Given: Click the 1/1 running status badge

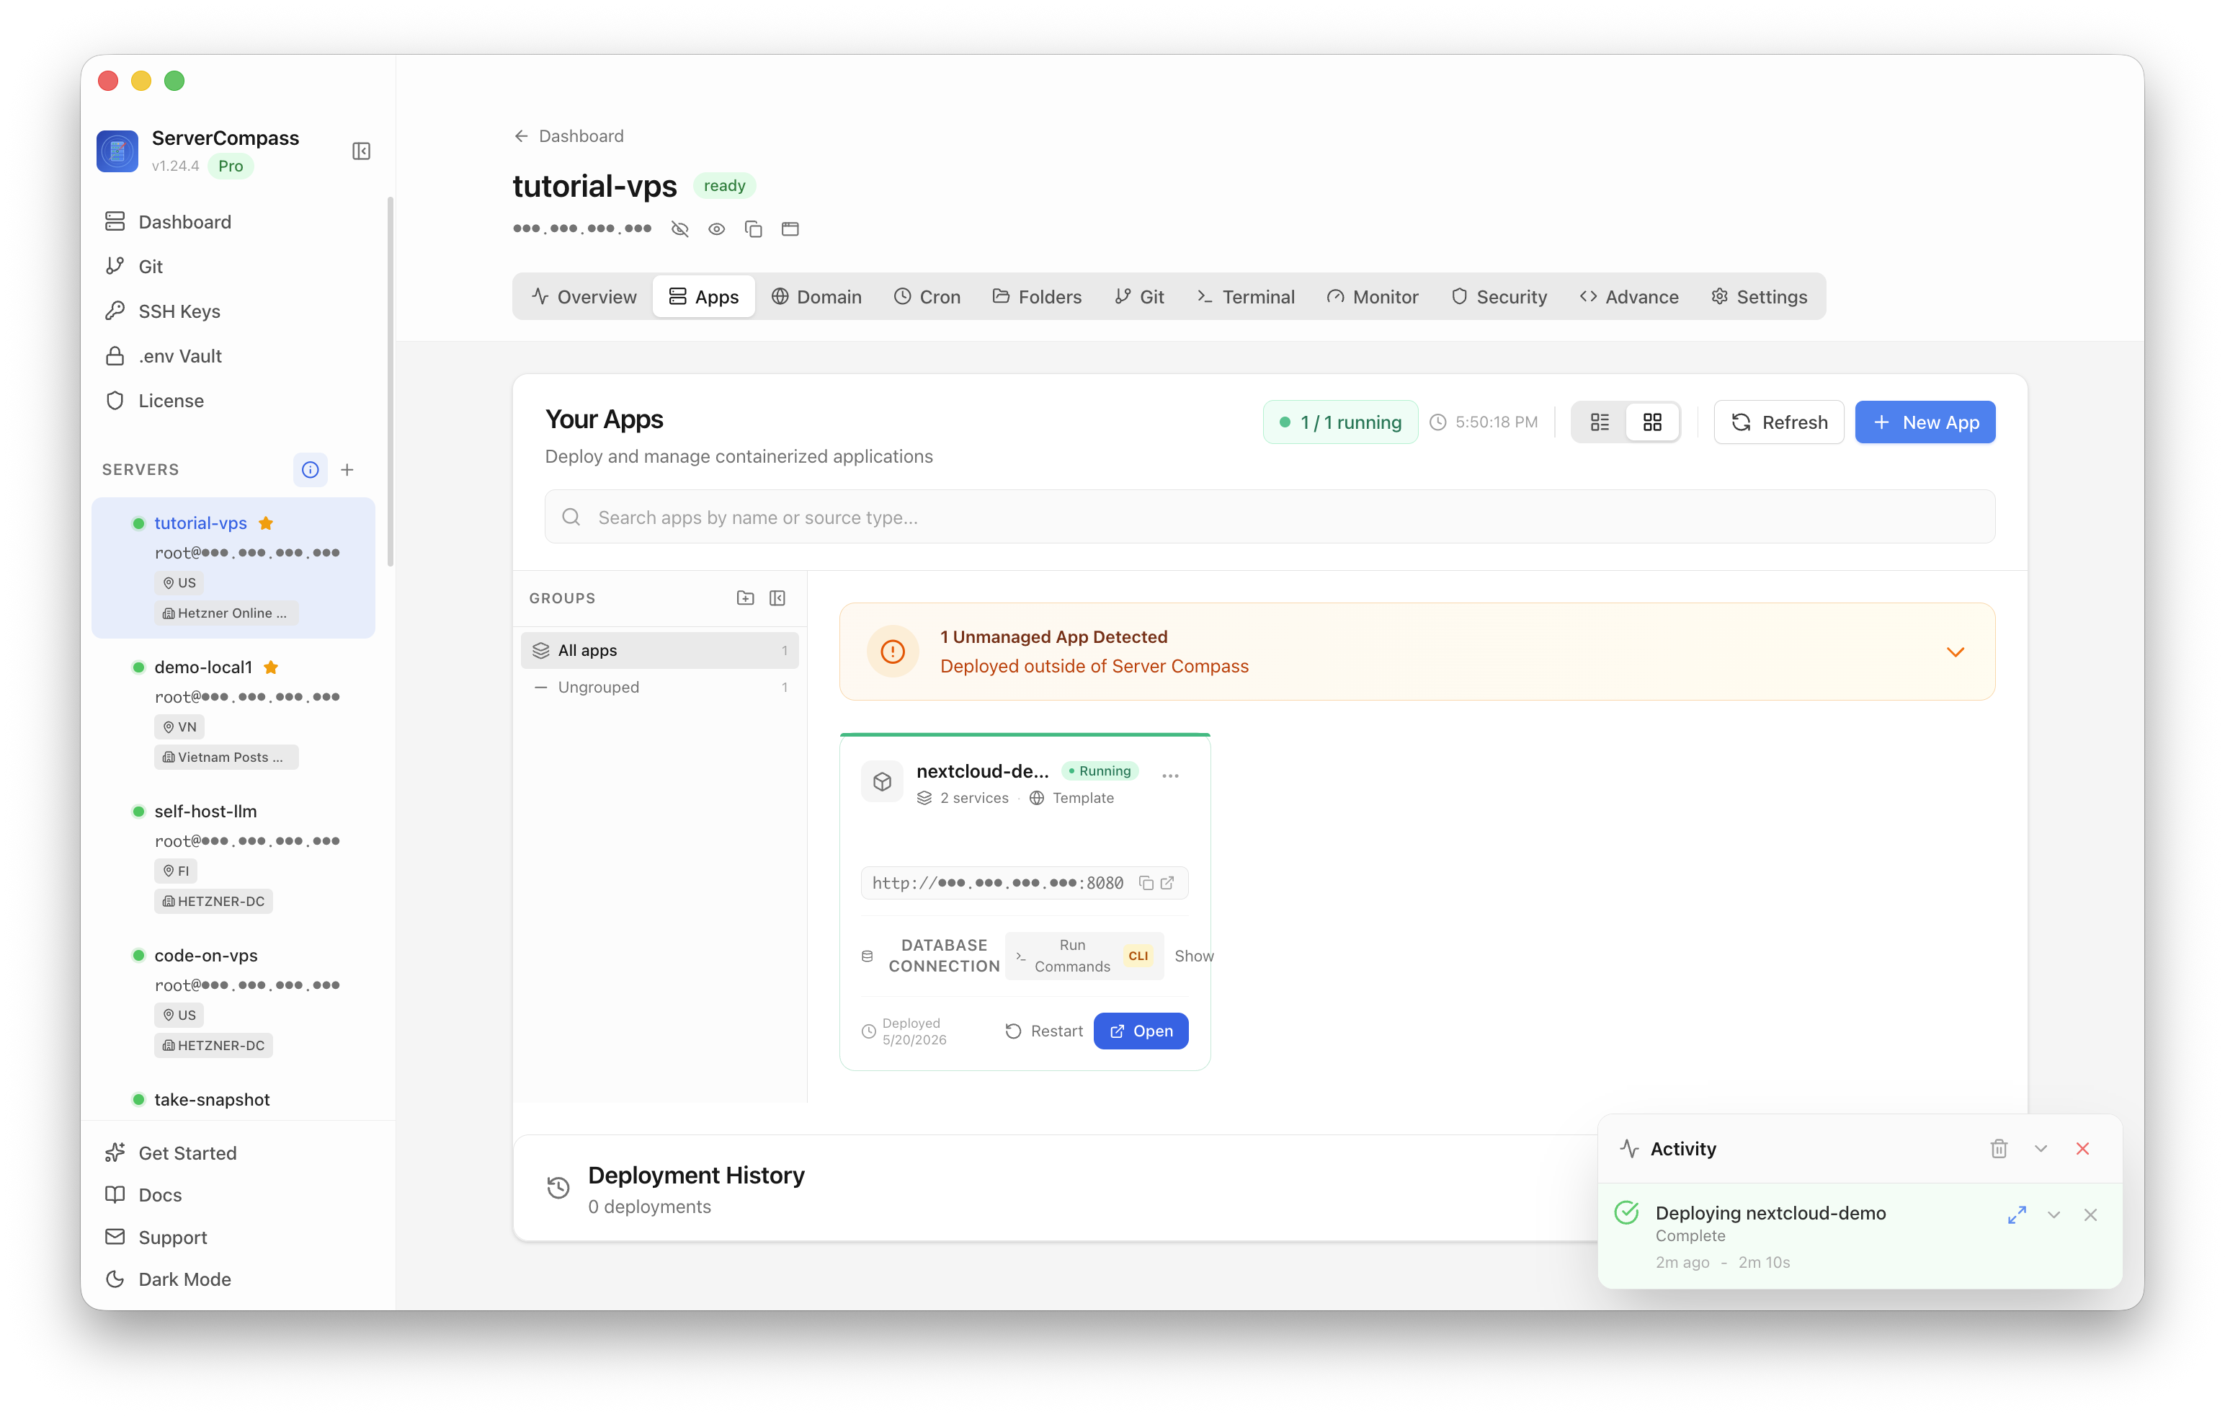Looking at the screenshot, I should tap(1339, 422).
